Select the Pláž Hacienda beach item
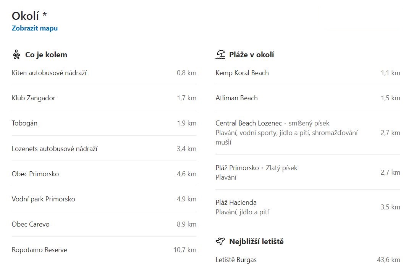The height and width of the screenshot is (275, 414). [x=308, y=207]
